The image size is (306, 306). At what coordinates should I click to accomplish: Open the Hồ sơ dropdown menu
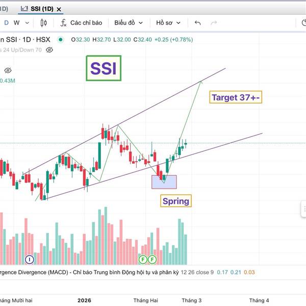(168, 23)
